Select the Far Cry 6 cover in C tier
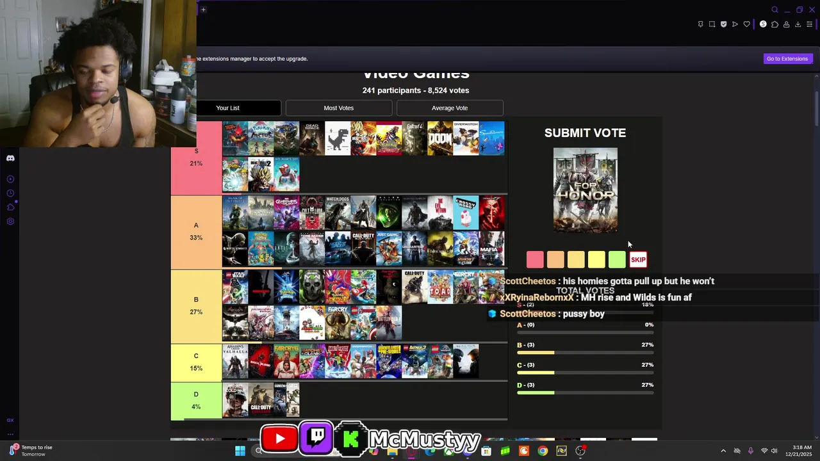820x461 pixels. click(286, 361)
